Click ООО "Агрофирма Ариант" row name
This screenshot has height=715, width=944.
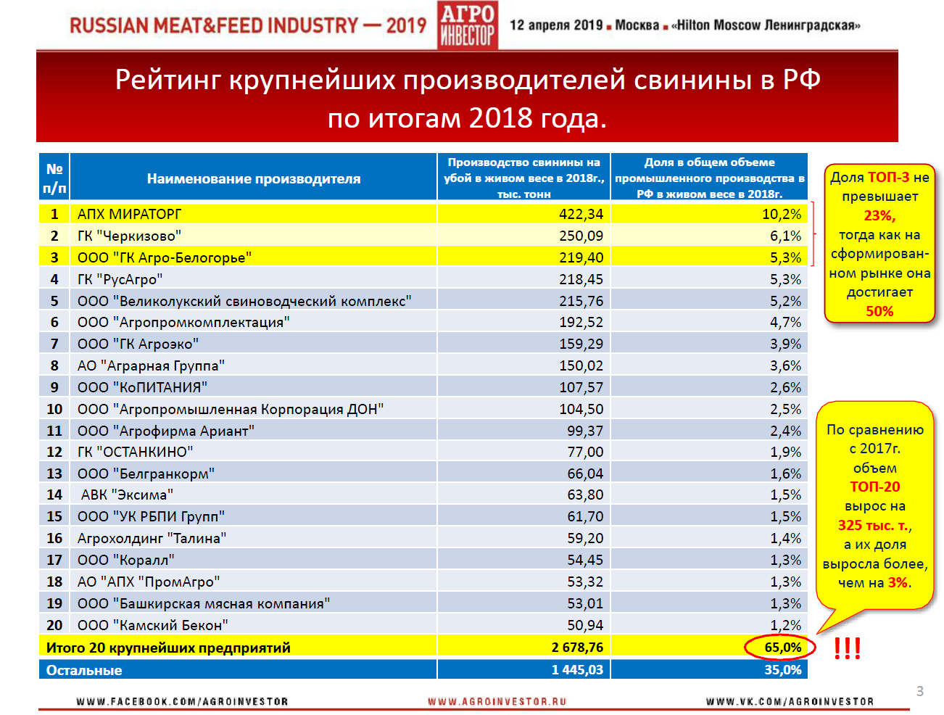[166, 431]
